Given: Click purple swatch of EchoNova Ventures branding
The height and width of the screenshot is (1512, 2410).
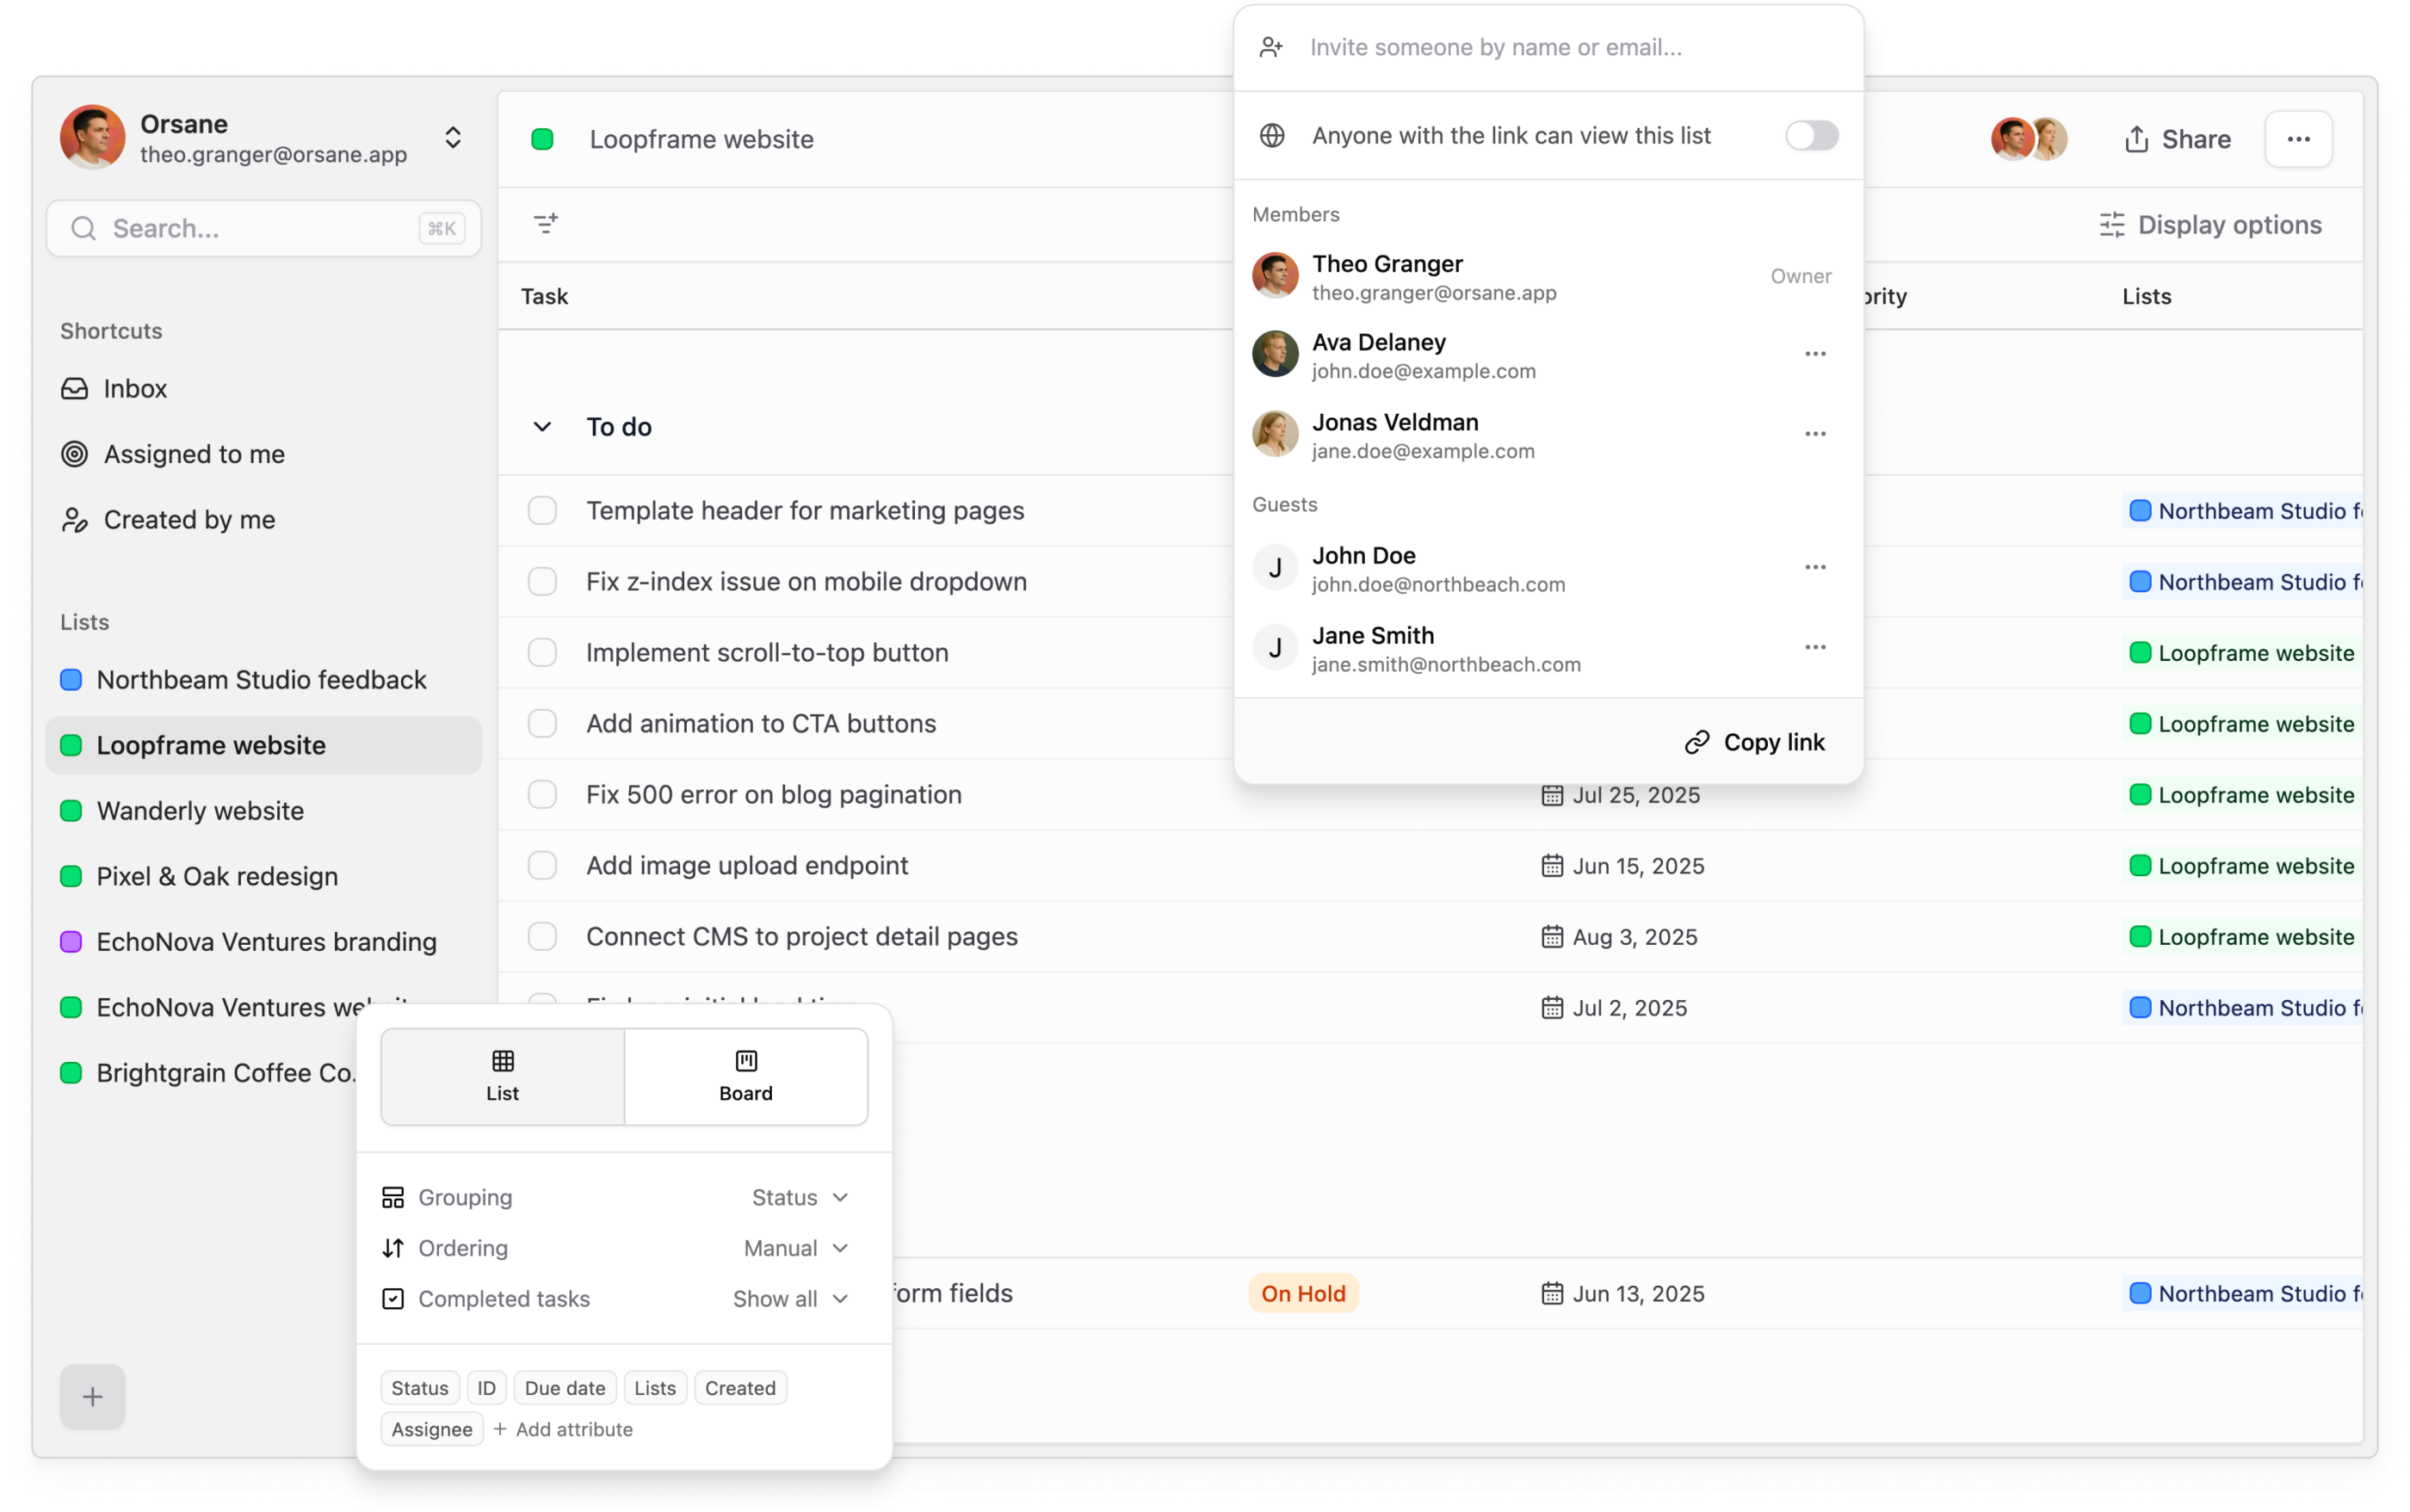Looking at the screenshot, I should [x=71, y=942].
